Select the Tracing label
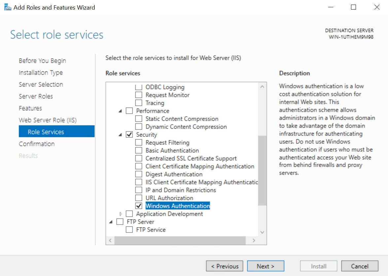The height and width of the screenshot is (276, 388). point(155,103)
